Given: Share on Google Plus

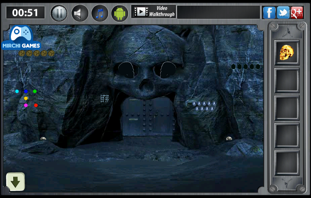Looking at the screenshot, I should 297,12.
